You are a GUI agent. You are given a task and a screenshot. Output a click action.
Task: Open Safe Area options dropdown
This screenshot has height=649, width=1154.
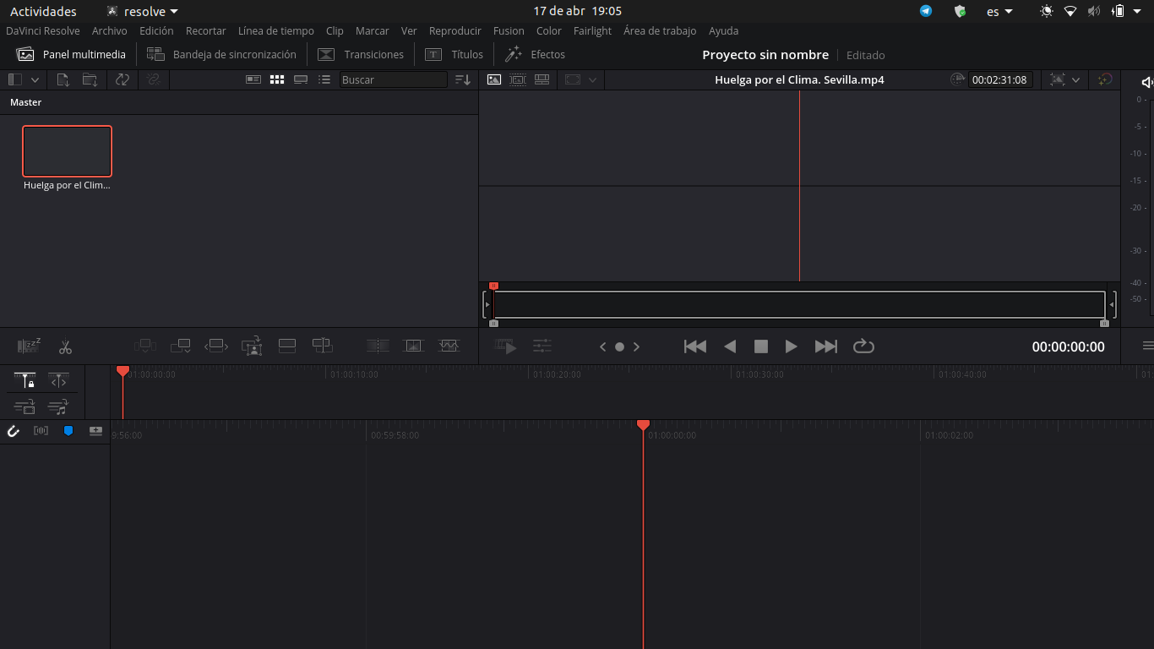[x=592, y=79]
